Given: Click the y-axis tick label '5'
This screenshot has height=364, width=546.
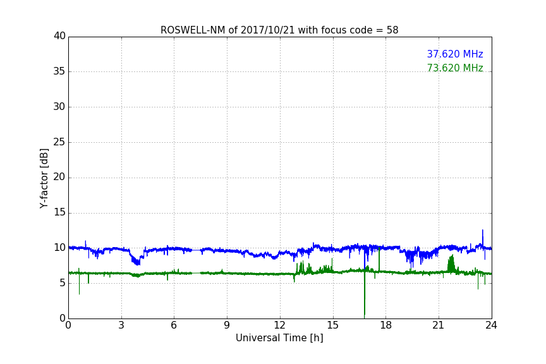Looking at the screenshot, I should (x=63, y=283).
